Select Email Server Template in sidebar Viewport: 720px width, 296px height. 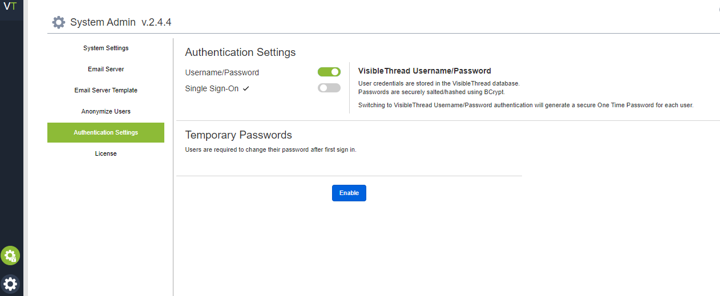pos(106,90)
